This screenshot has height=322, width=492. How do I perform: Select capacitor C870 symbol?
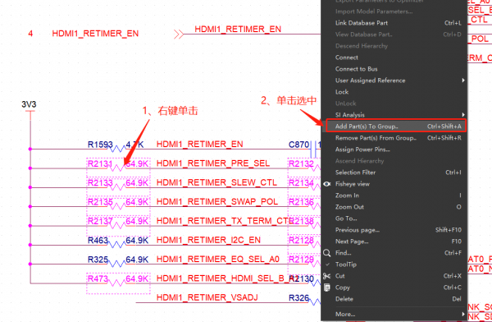[313, 149]
